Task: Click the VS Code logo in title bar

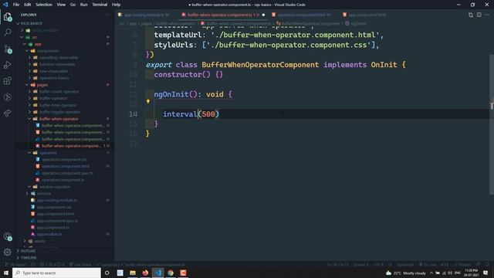Action: (5, 5)
